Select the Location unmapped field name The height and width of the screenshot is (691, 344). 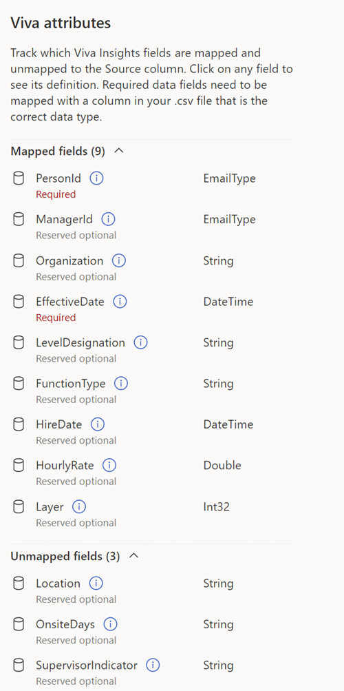click(x=58, y=584)
